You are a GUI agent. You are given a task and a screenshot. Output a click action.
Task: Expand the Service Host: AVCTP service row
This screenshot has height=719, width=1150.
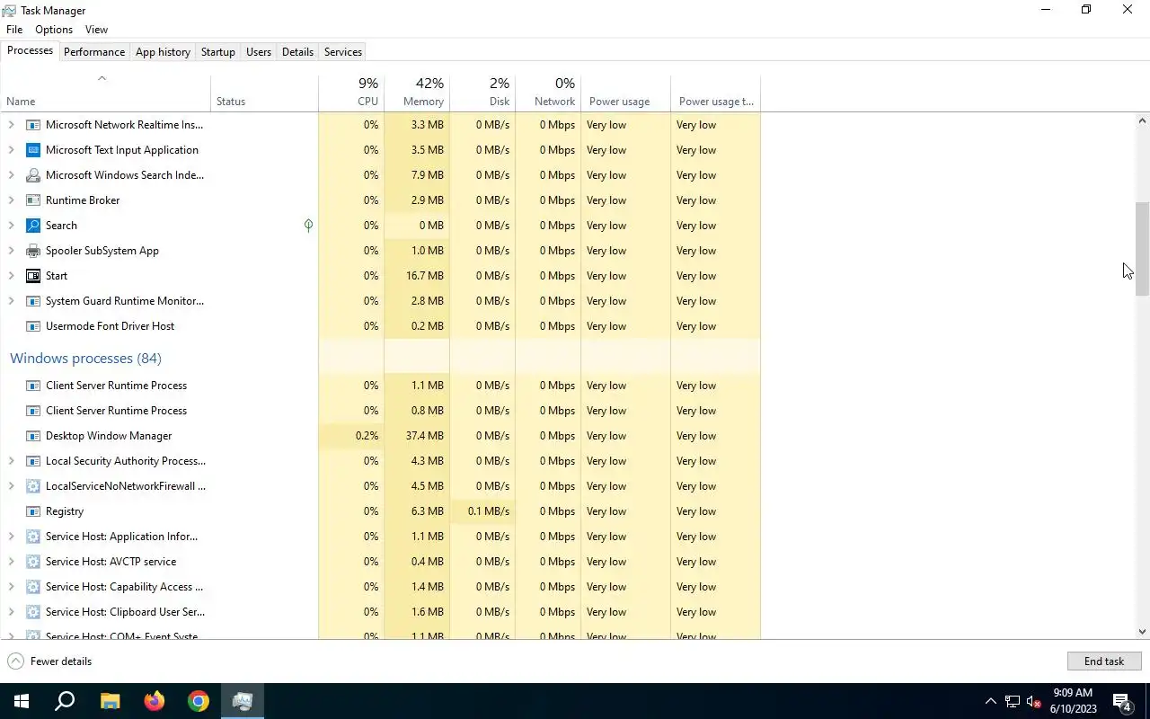[11, 562]
